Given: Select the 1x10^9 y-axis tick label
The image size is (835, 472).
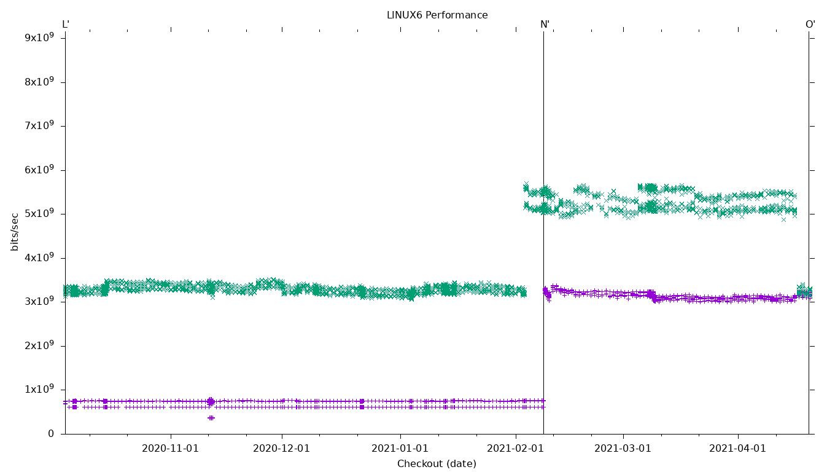Looking at the screenshot, I should pos(39,388).
